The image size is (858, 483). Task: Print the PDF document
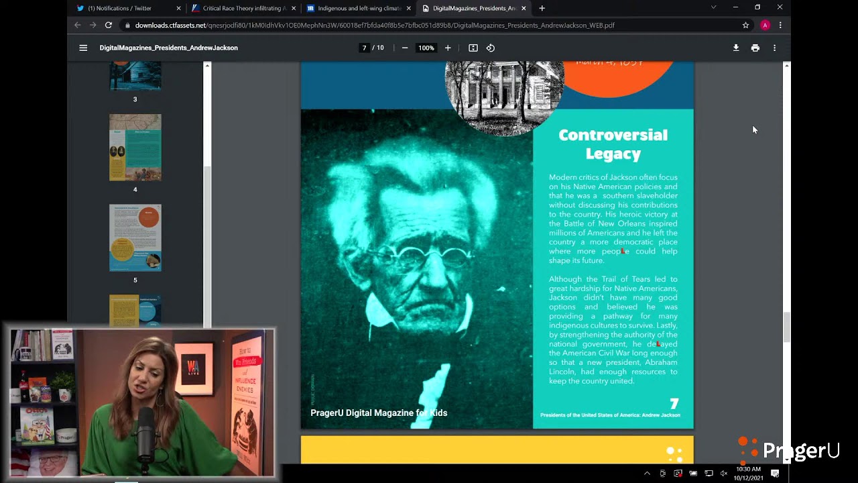755,48
